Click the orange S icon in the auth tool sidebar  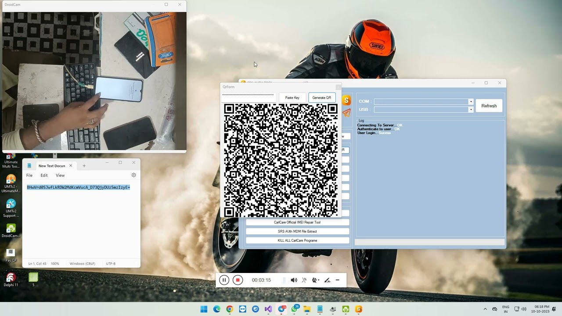click(346, 101)
